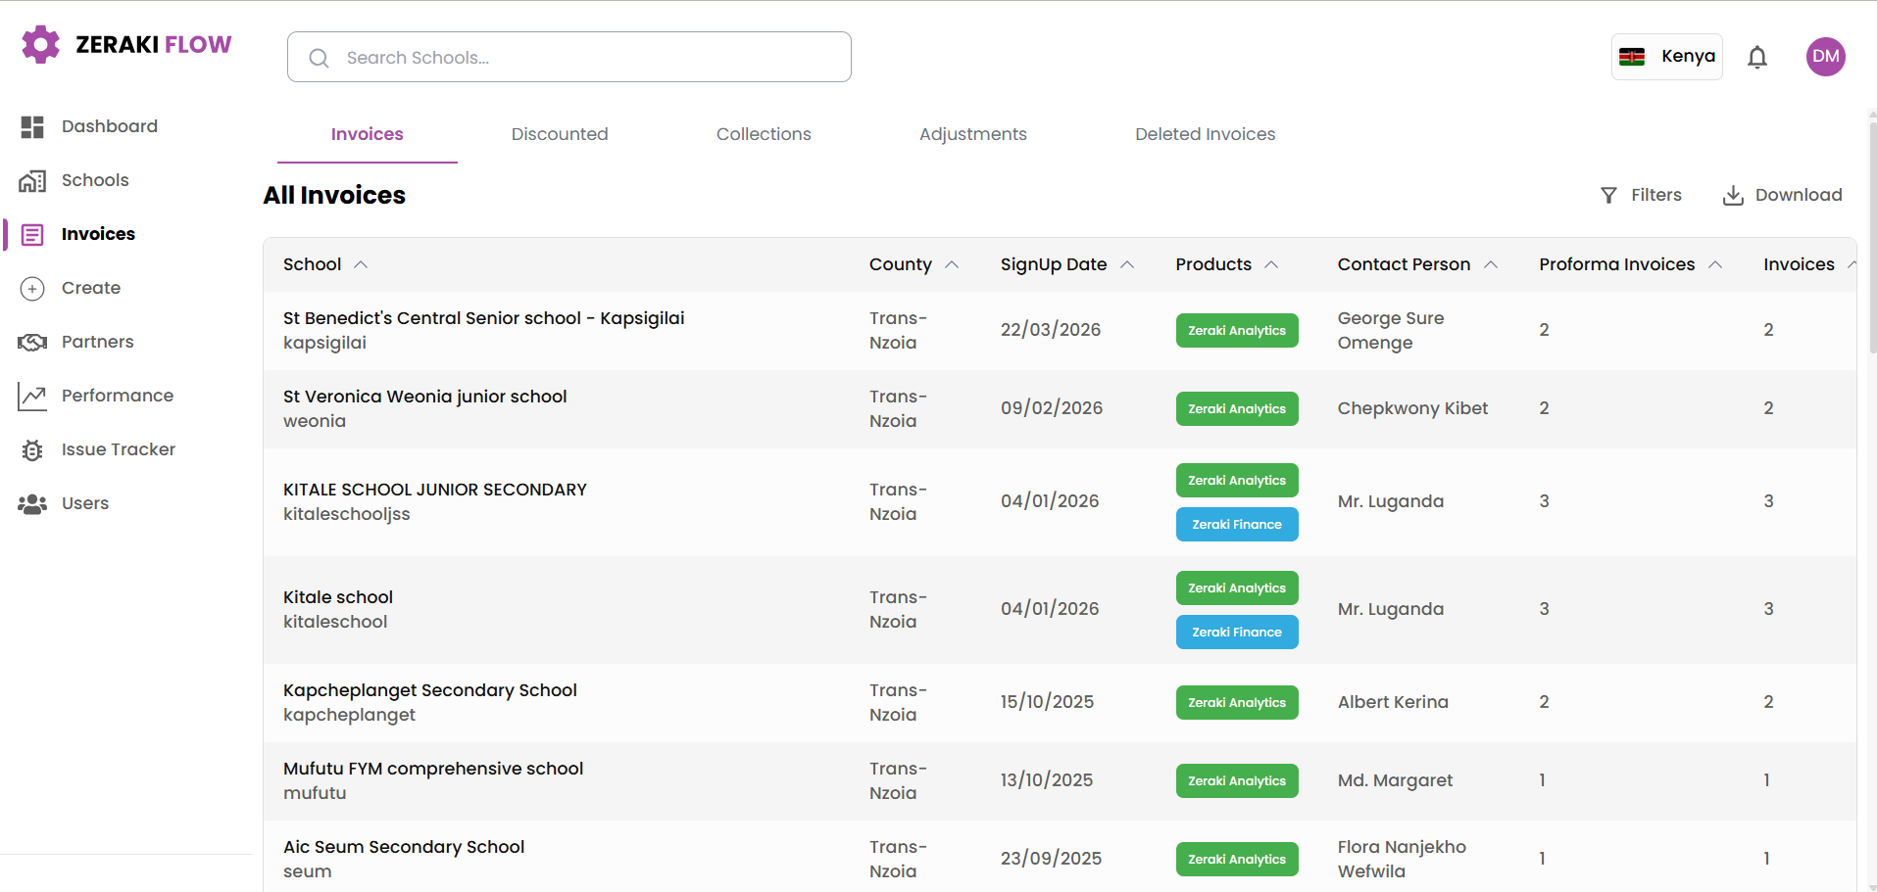Viewport: 1877px width, 892px height.
Task: Click the Filters funnel icon
Action: [1608, 195]
